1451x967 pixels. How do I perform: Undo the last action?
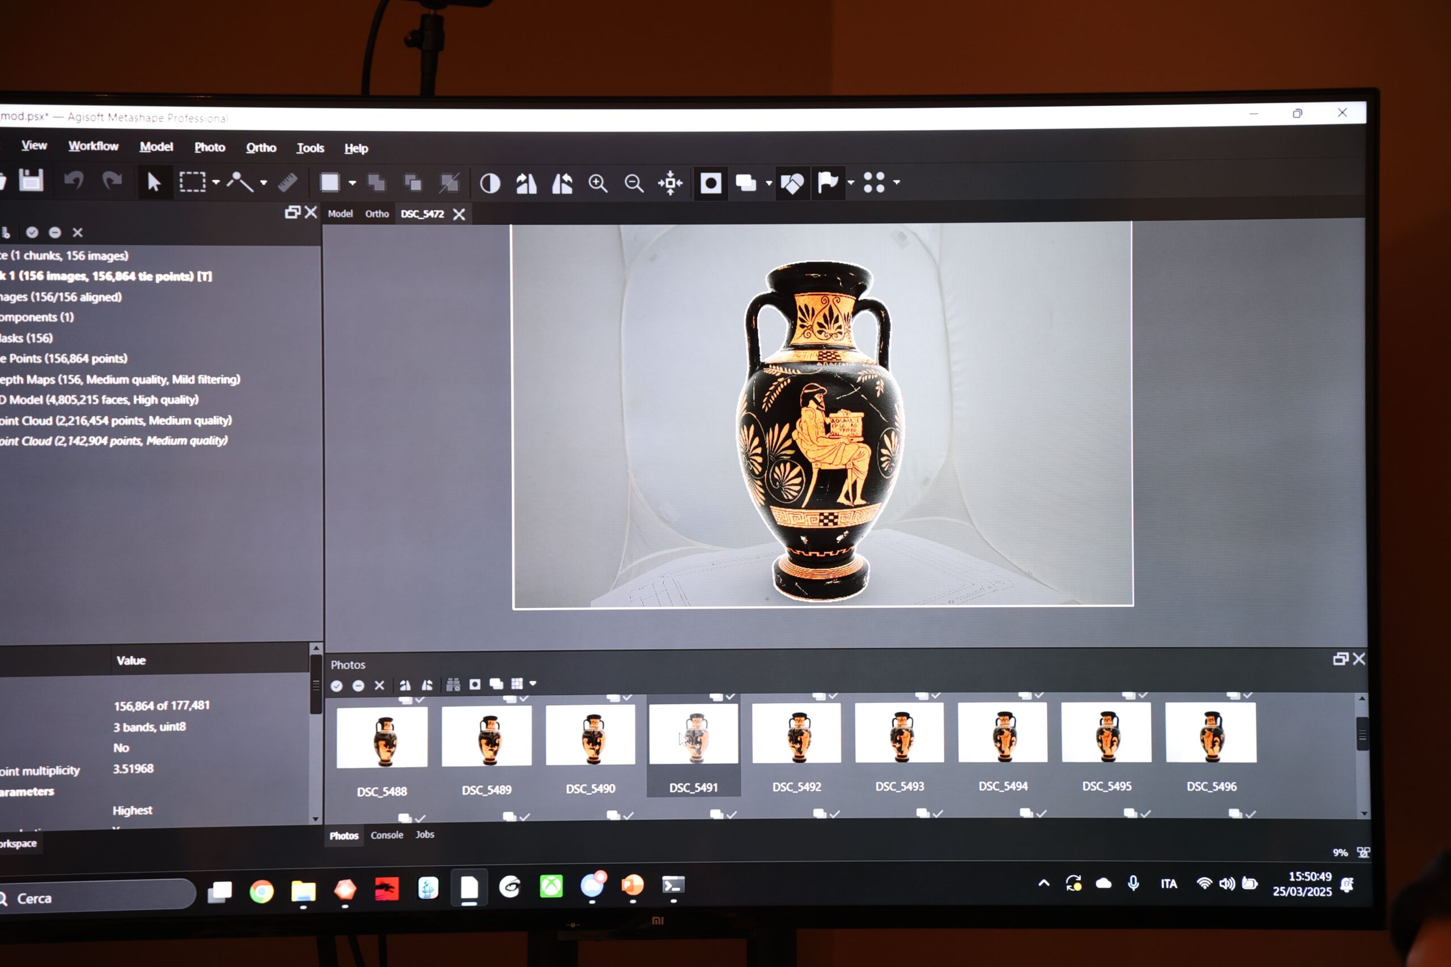pos(74,181)
